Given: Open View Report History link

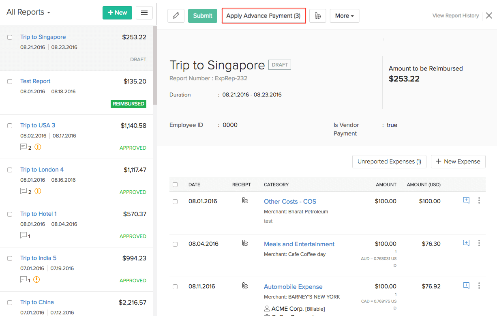Looking at the screenshot, I should [x=455, y=16].
